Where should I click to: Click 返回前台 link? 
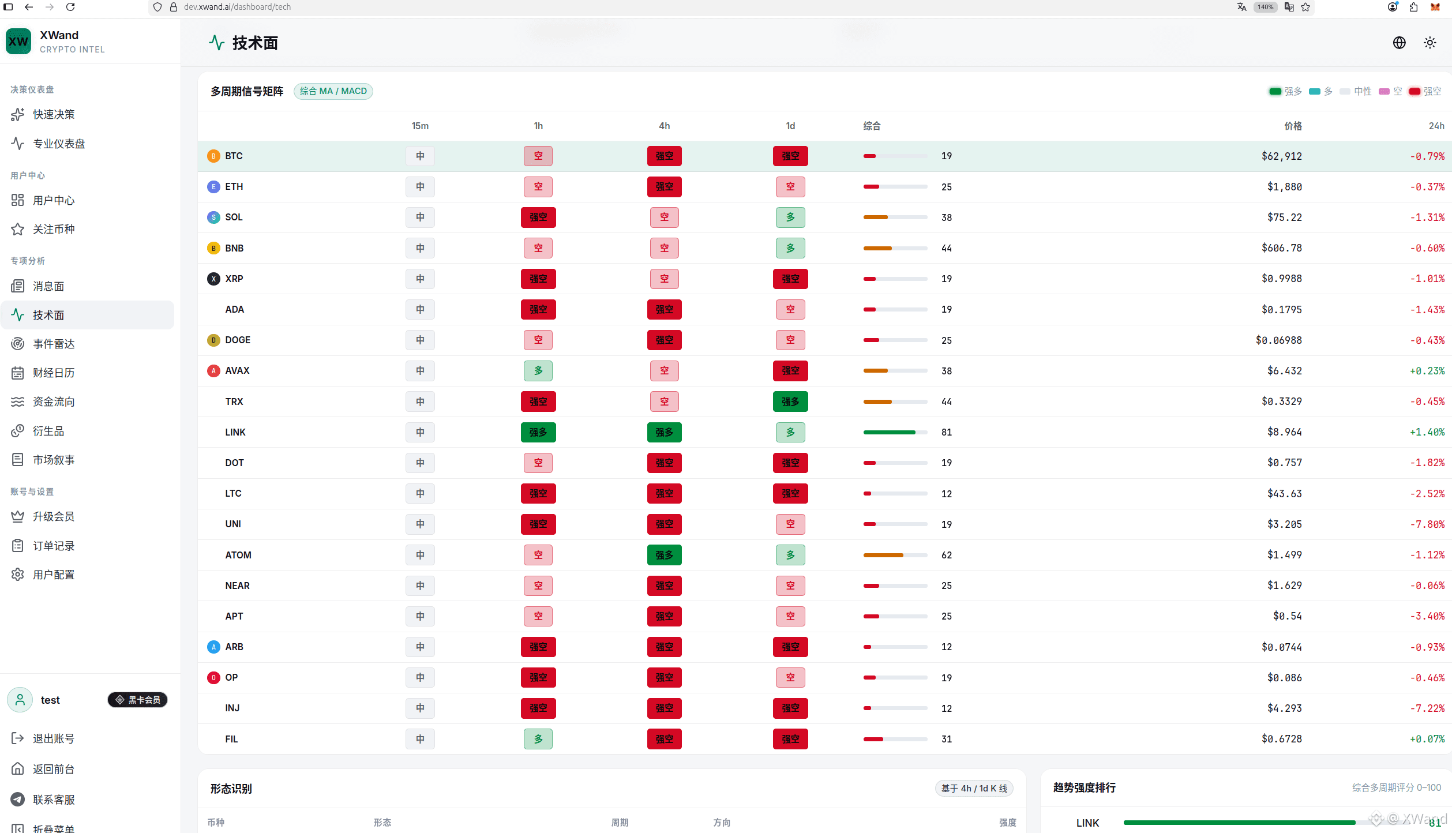[x=54, y=769]
